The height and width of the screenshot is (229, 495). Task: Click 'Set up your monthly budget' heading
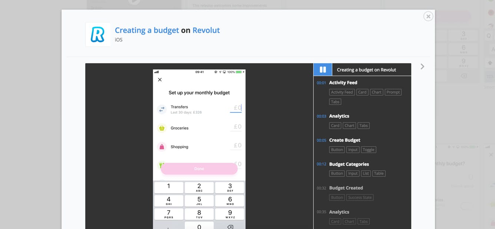pyautogui.click(x=199, y=93)
